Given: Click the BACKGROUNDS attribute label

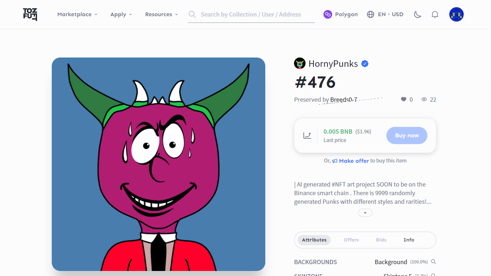Looking at the screenshot, I should 316,262.
